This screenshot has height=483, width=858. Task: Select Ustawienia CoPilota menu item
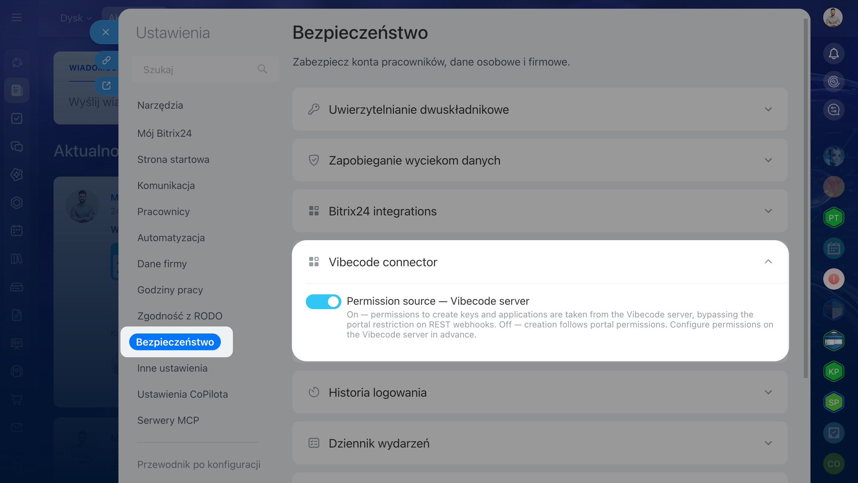[183, 394]
